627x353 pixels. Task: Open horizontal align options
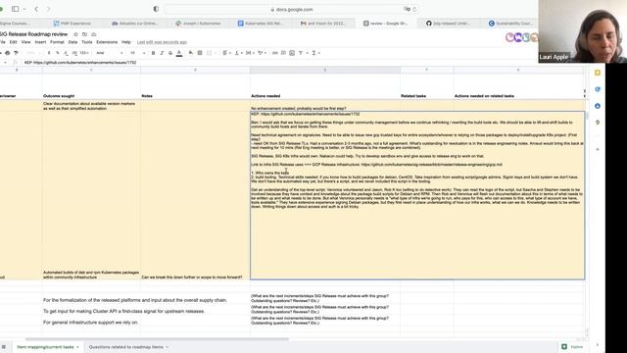tap(226, 53)
